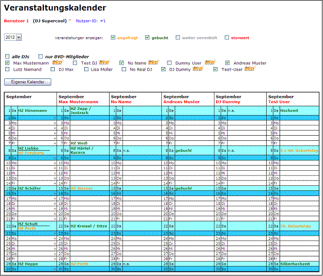Viewport: 323px width, 276px height.
Task: Open the year 2012 dropdown
Action: [13, 38]
